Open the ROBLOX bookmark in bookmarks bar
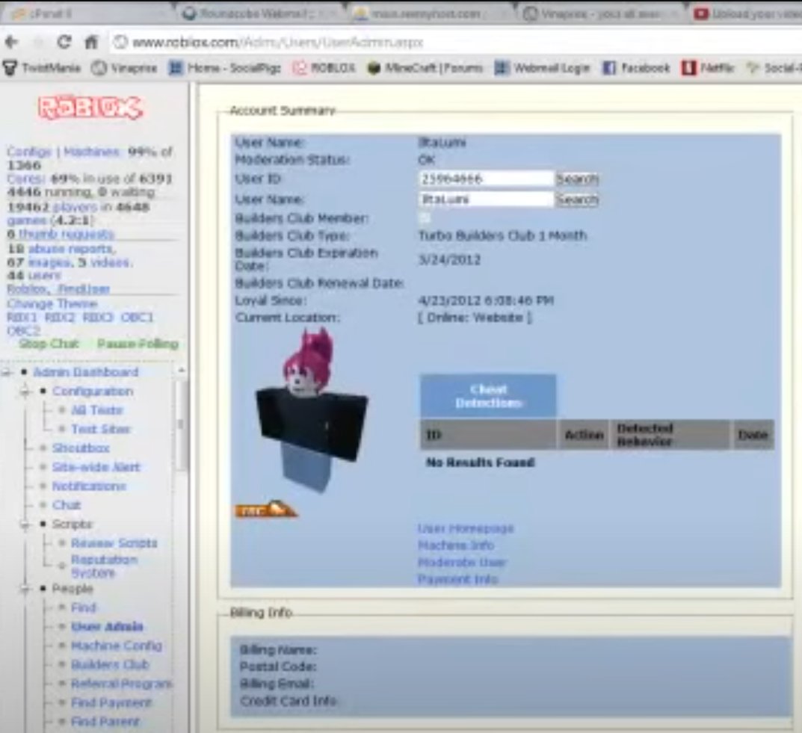Image resolution: width=802 pixels, height=733 pixels. click(x=324, y=67)
